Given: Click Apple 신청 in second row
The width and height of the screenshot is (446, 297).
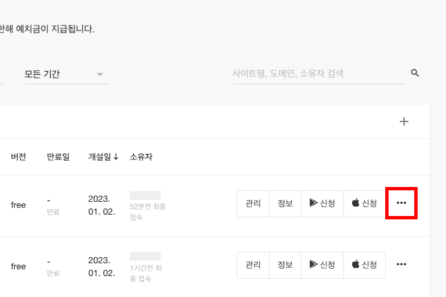Looking at the screenshot, I should click(364, 265).
